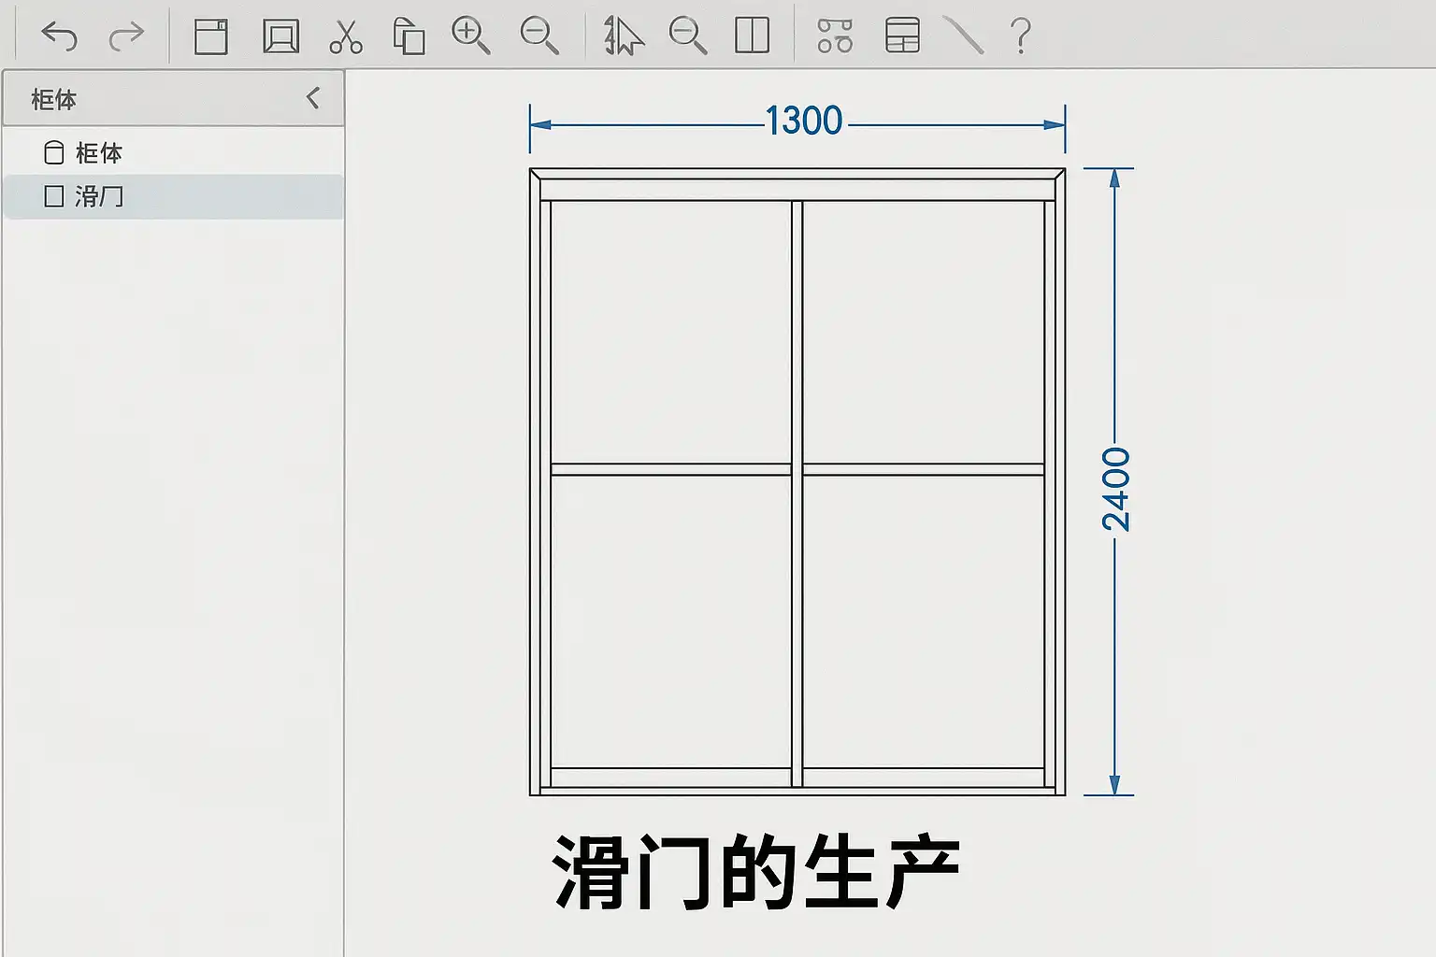Click the Zoom out magnifier right of Zoom in

point(539,36)
